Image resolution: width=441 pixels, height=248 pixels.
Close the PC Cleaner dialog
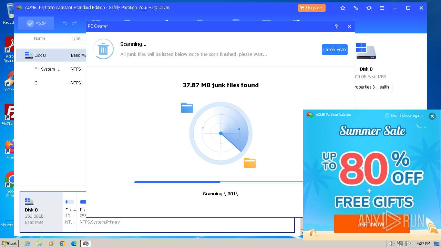coord(349,26)
